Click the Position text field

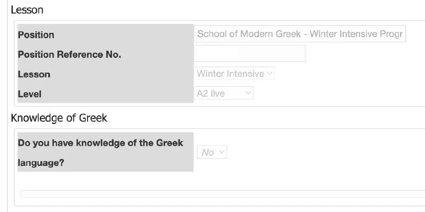pyautogui.click(x=300, y=34)
